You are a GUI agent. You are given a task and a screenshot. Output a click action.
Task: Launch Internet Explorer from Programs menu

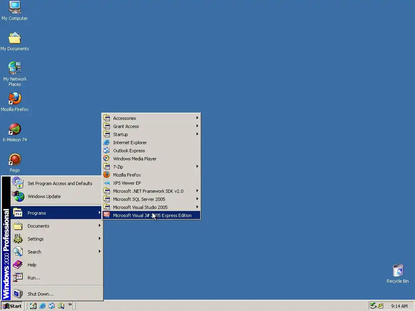(x=151, y=143)
